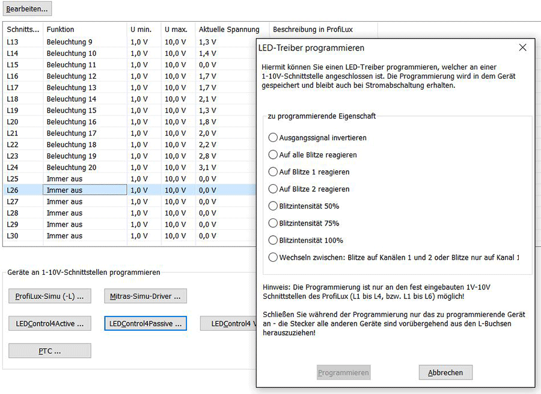Program an LEDControl4Active device
This screenshot has width=541, height=394.
point(49,323)
